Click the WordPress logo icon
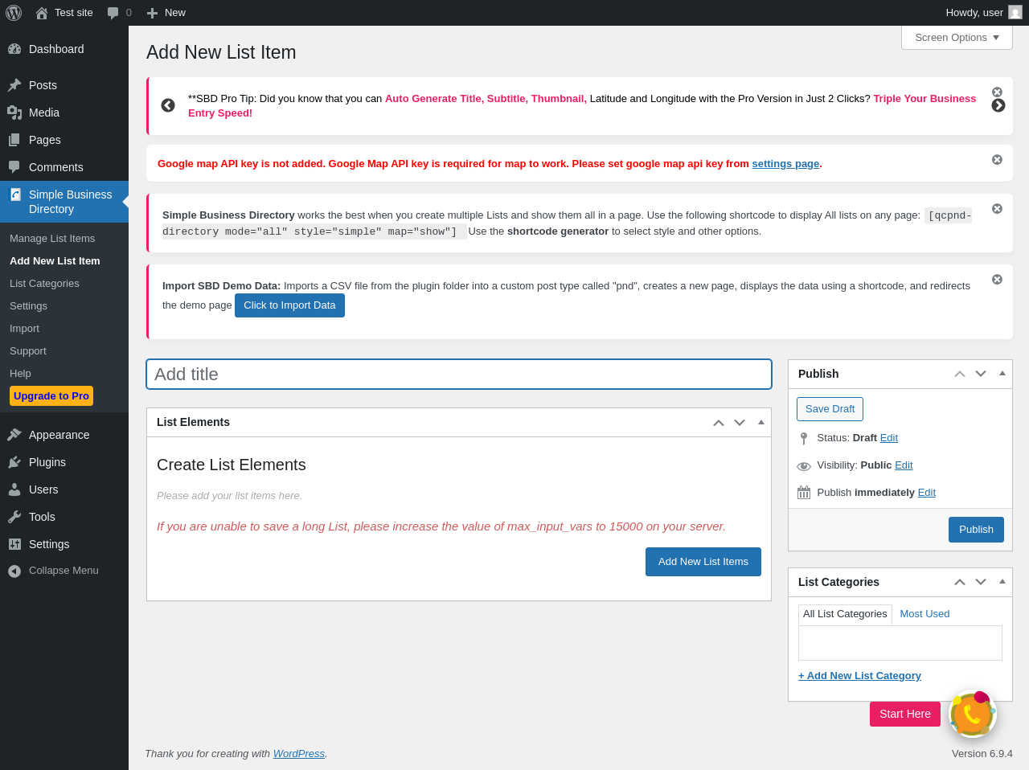1029x770 pixels. click(x=14, y=13)
